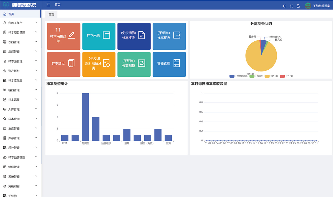Click the 容器管理 server rack icon
The height and width of the screenshot is (198, 333).
[177, 63]
